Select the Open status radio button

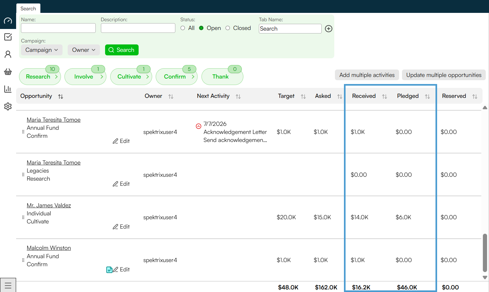click(201, 28)
